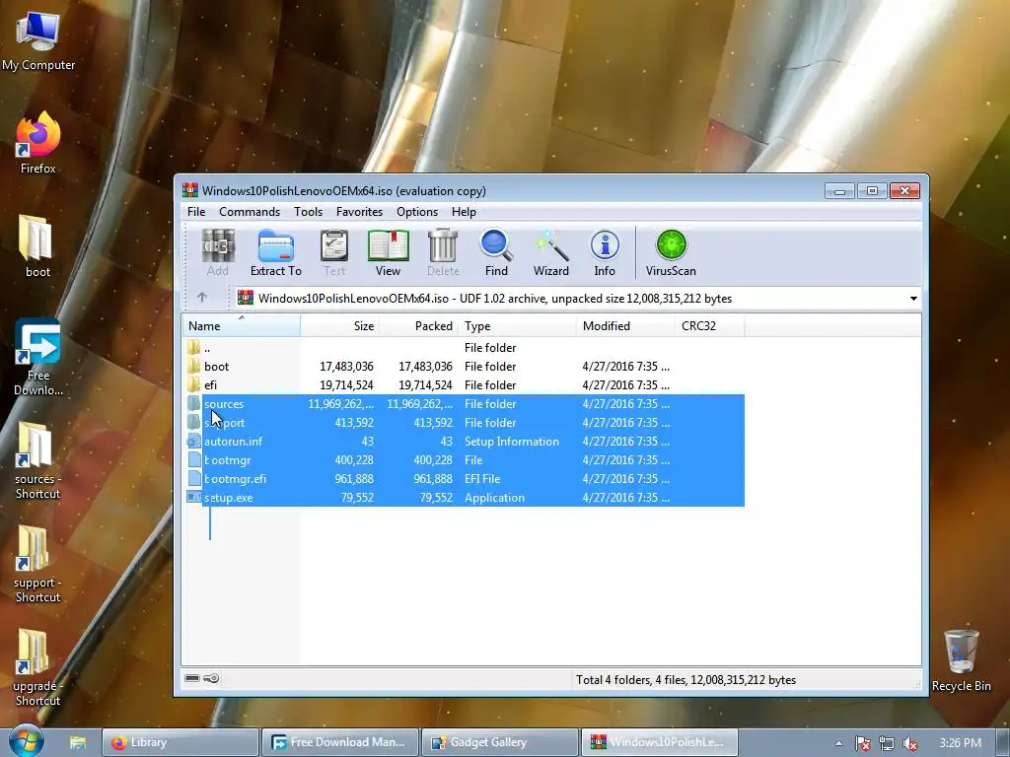1010x757 pixels.
Task: Show archive Info
Action: click(605, 252)
